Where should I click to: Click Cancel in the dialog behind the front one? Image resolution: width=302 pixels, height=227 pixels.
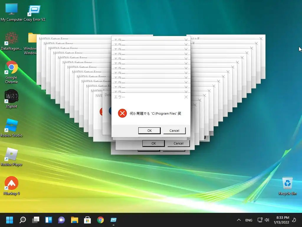[x=178, y=143]
